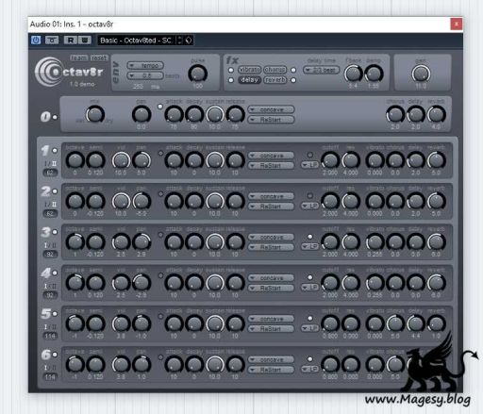Switch voice 1 I/II selector
Viewport: 483px width, 414px height.
[x=50, y=164]
